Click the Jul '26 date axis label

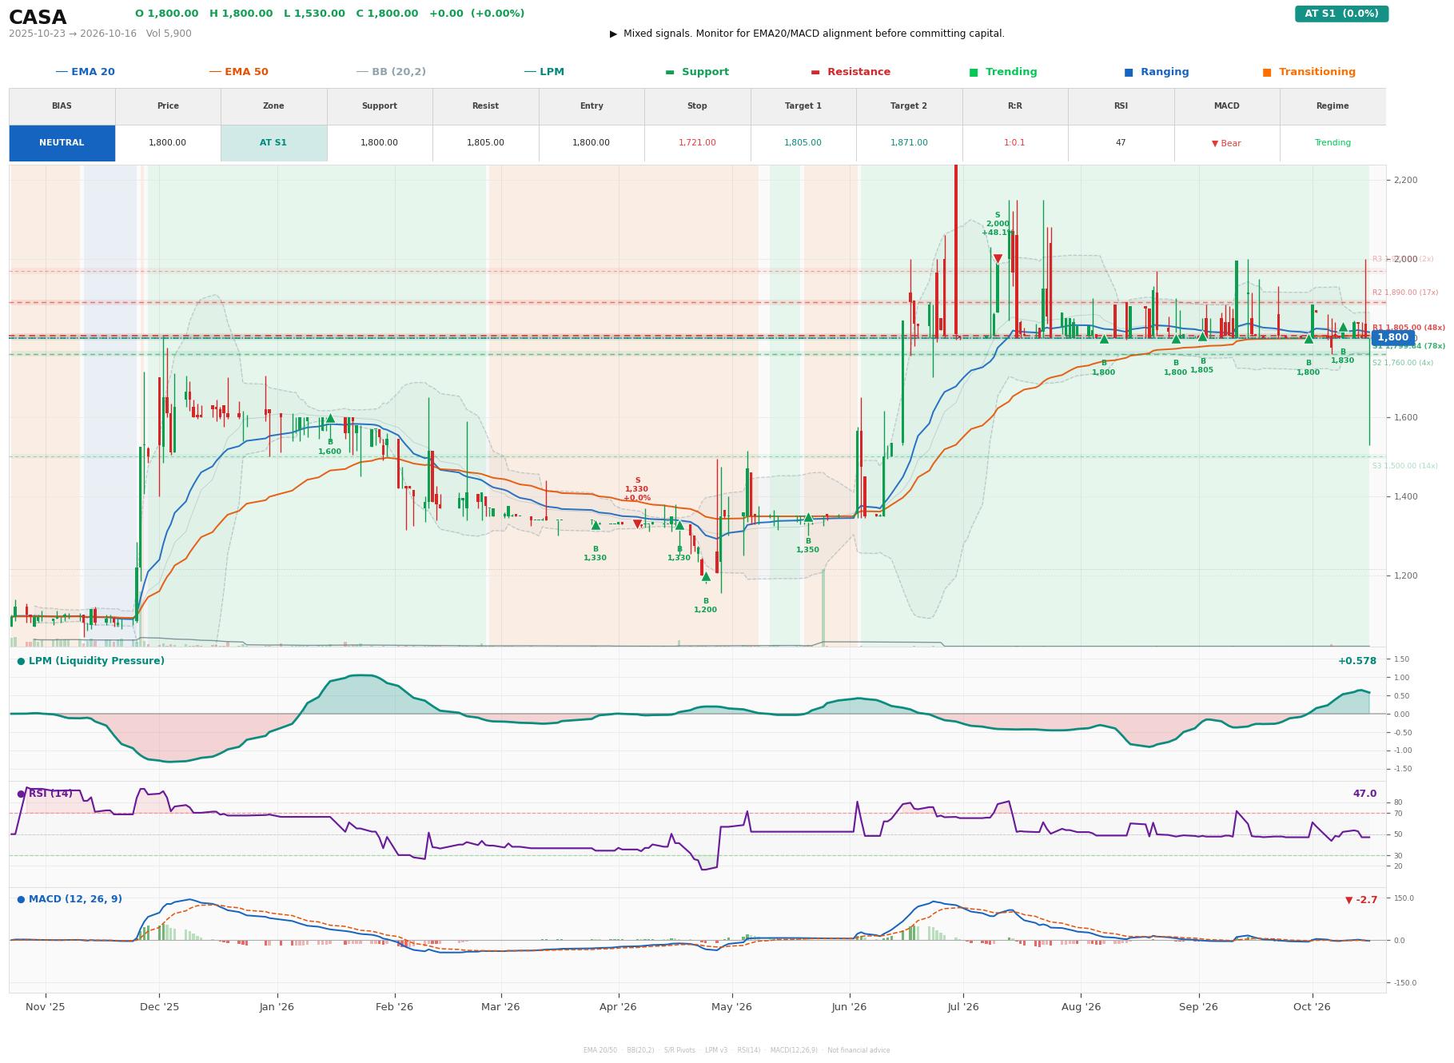click(963, 1007)
